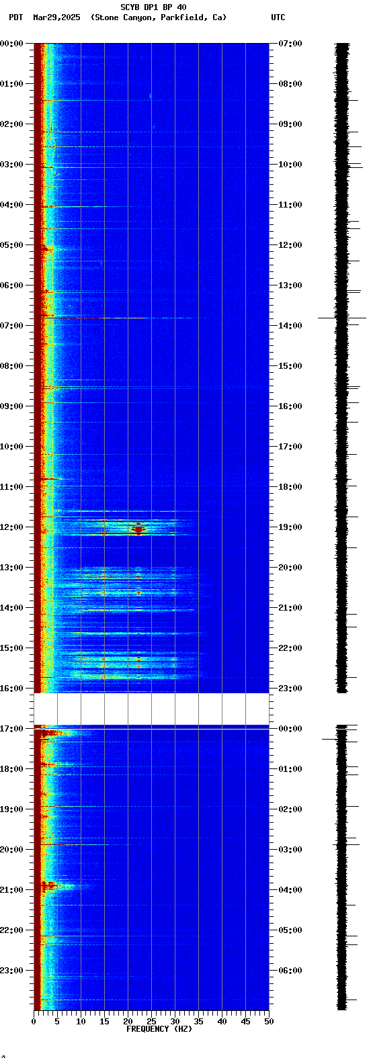Click the "23:00" tick label on PDT axis
Screen dimensions: 371x1064
[11, 971]
